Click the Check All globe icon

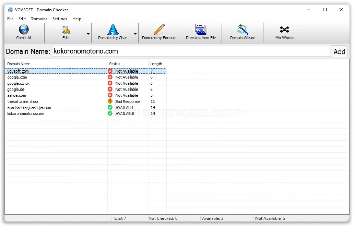[x=24, y=30]
